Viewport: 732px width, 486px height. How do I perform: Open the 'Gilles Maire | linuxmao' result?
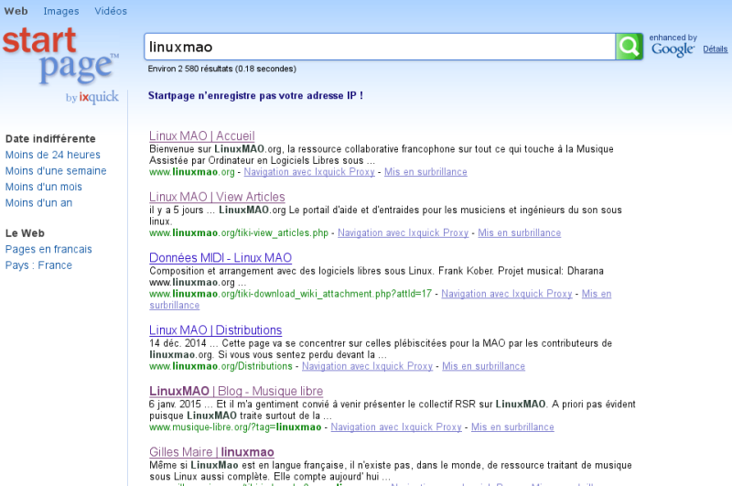(211, 452)
